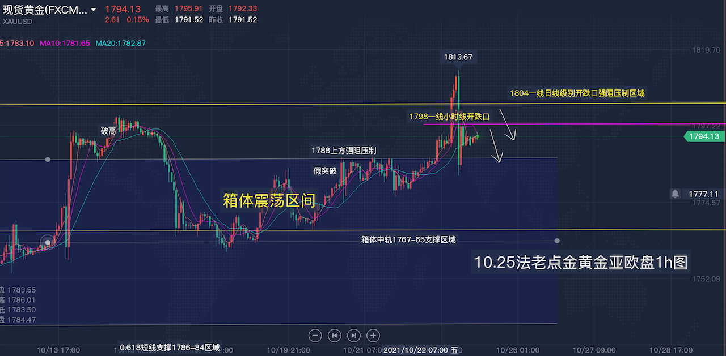Click the price alert bell icon

(x=675, y=194)
